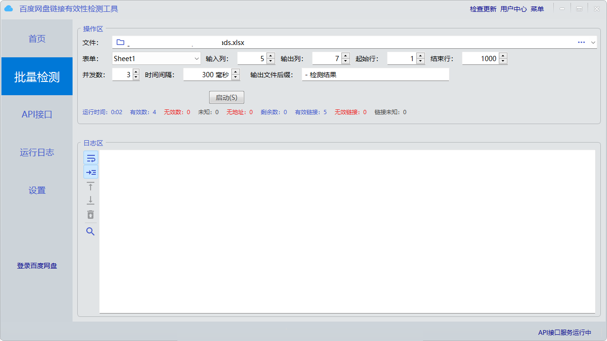607x341 pixels.
Task: Click API接口服务运行中 status text
Action: (565, 332)
